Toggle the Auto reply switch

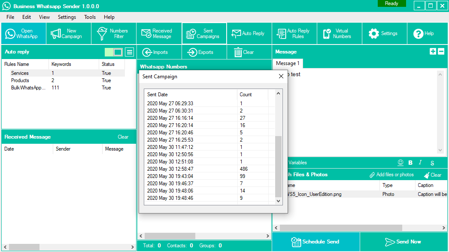[x=114, y=52]
